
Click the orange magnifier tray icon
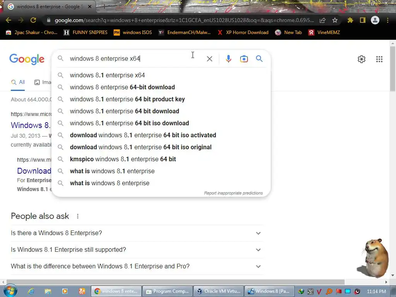(329, 292)
